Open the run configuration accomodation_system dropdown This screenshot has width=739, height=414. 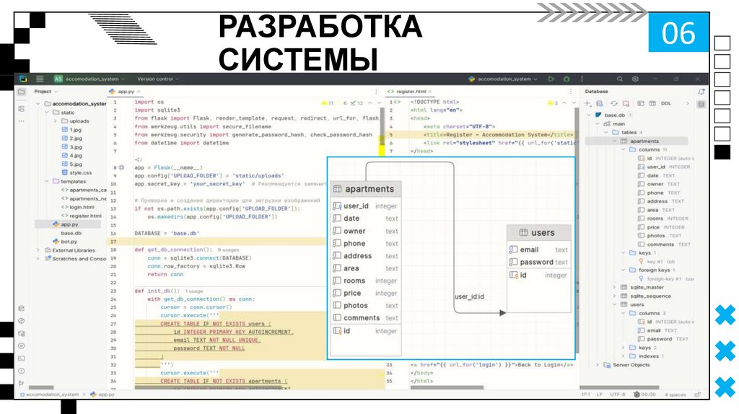pyautogui.click(x=503, y=79)
